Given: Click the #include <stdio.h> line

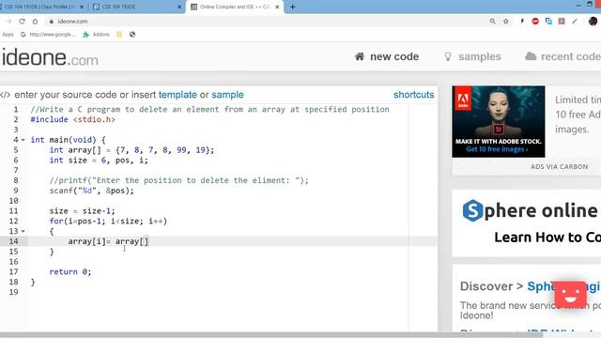Looking at the screenshot, I should pos(73,119).
